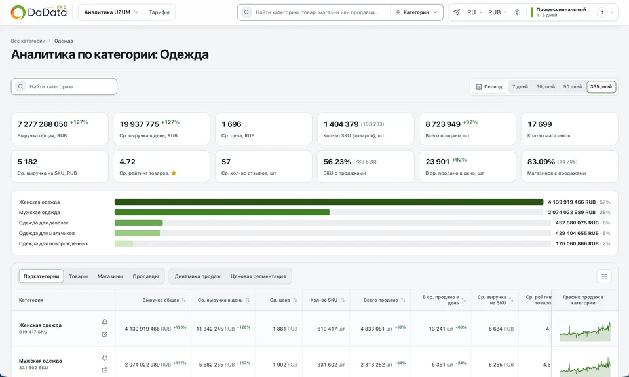
Task: Open the Динамика продаж tab
Action: 198,276
